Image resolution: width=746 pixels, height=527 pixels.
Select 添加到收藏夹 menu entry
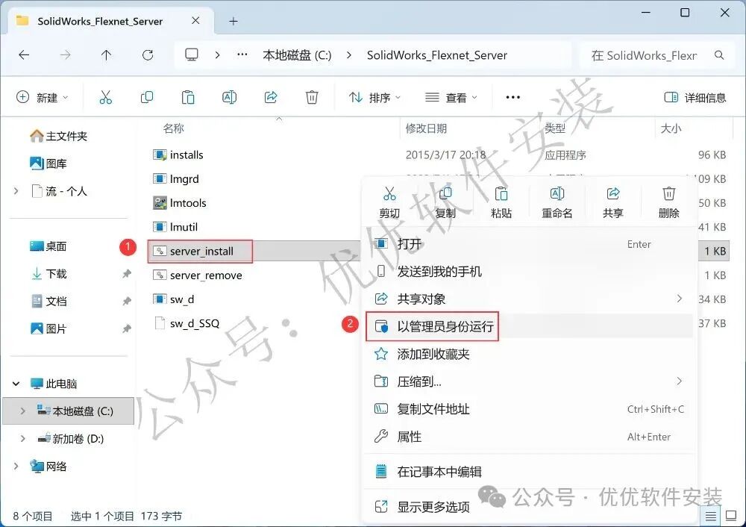pos(529,354)
